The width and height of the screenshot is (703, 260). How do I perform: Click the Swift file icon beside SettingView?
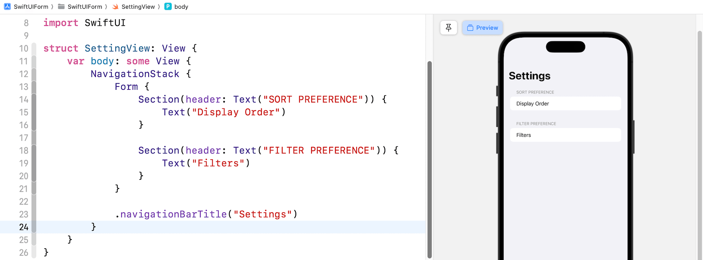[x=115, y=7]
